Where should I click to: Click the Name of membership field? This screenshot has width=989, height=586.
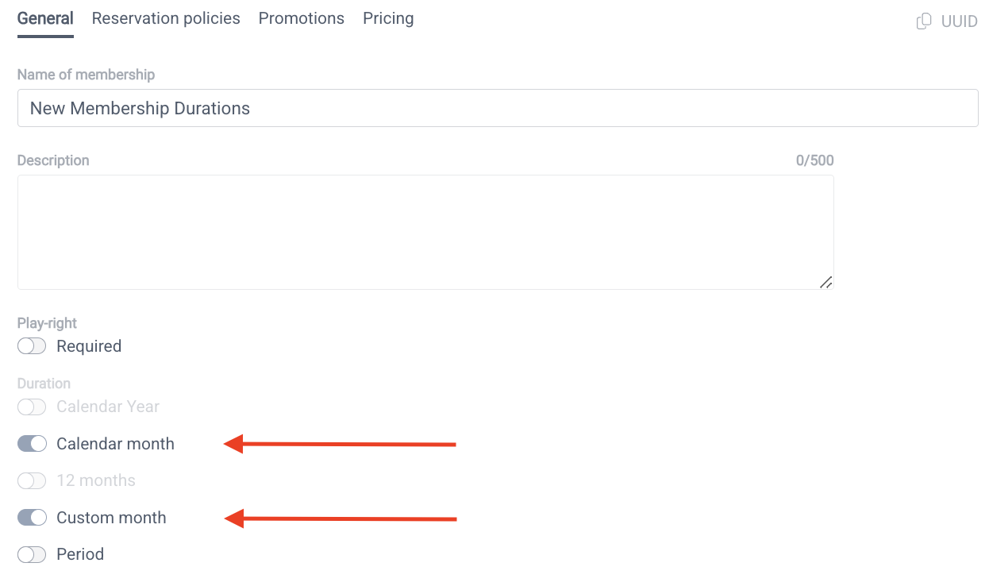[x=498, y=108]
